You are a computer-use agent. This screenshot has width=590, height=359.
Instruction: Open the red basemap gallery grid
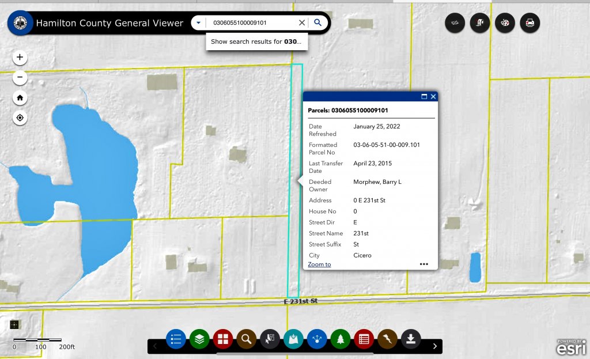pos(223,339)
